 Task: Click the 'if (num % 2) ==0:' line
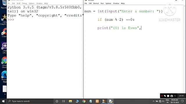[x=116, y=20]
